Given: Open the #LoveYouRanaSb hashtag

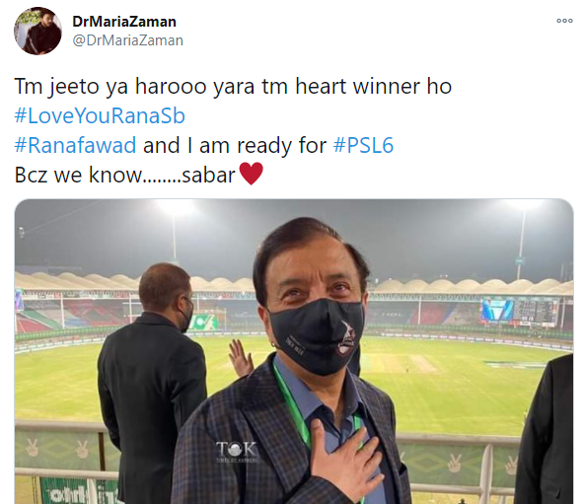Looking at the screenshot, I should [100, 115].
